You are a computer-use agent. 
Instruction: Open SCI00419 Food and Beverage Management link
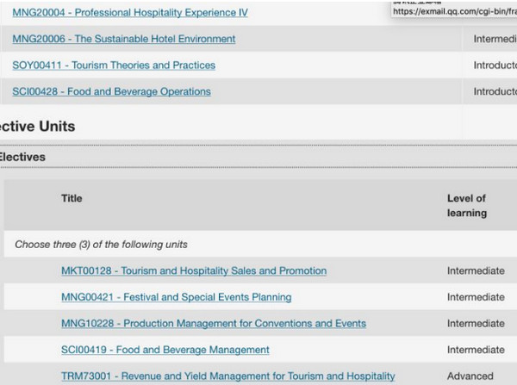165,350
